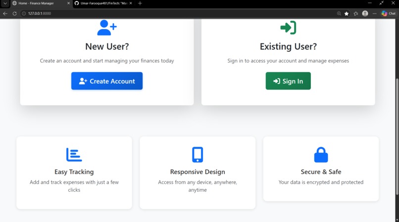Click the GitHub favicon on the second tab

pos(77,3)
